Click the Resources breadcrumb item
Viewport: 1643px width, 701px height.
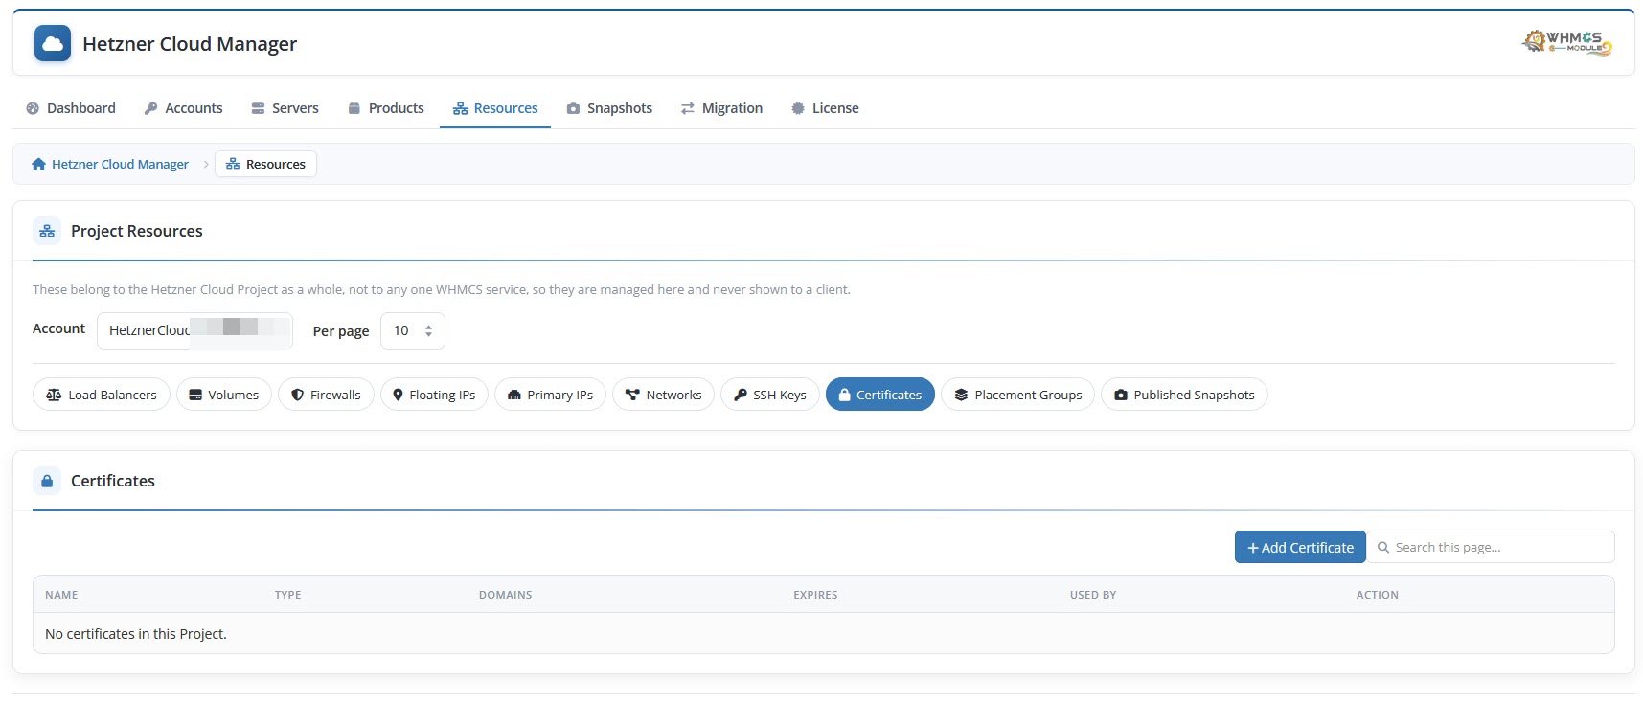pos(265,164)
